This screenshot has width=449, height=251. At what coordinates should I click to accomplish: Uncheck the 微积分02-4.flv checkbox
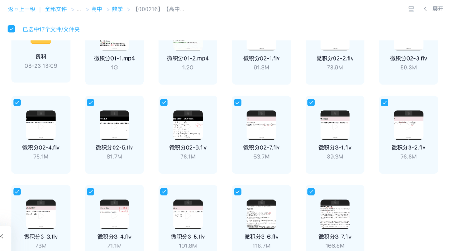click(x=17, y=102)
